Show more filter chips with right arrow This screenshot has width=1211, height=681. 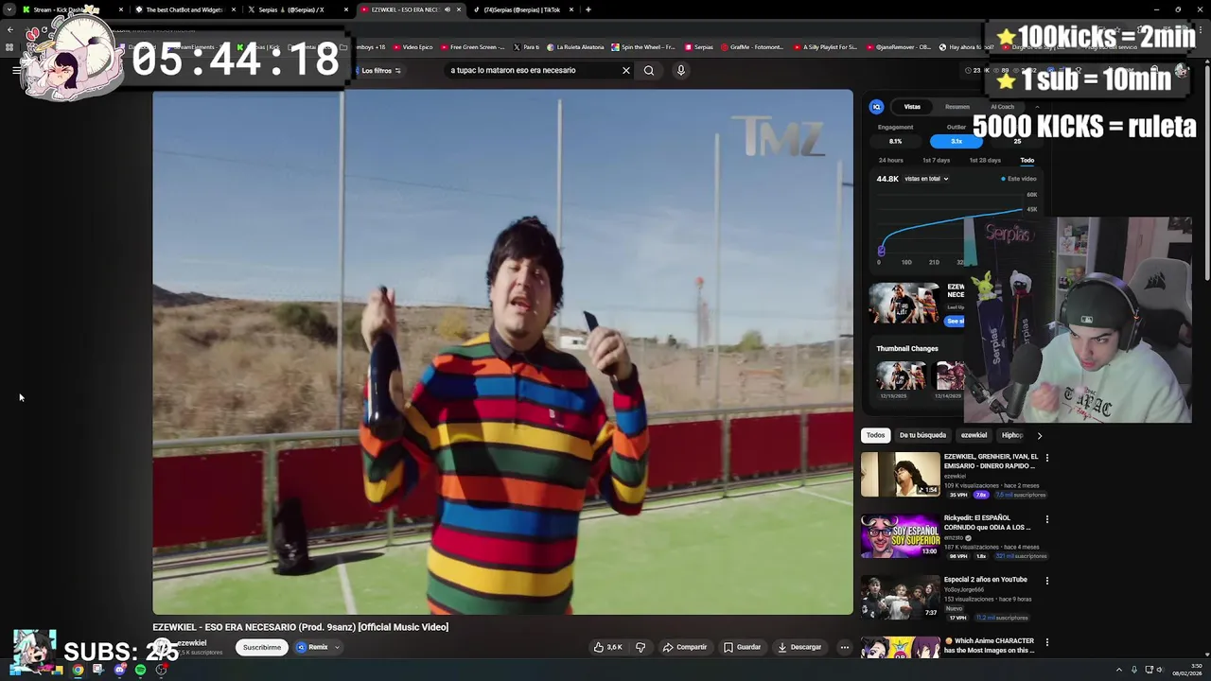pyautogui.click(x=1039, y=435)
